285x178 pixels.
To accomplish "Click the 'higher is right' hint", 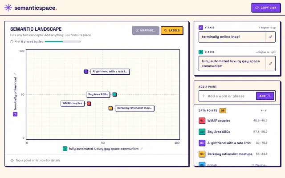I will click(x=265, y=52).
